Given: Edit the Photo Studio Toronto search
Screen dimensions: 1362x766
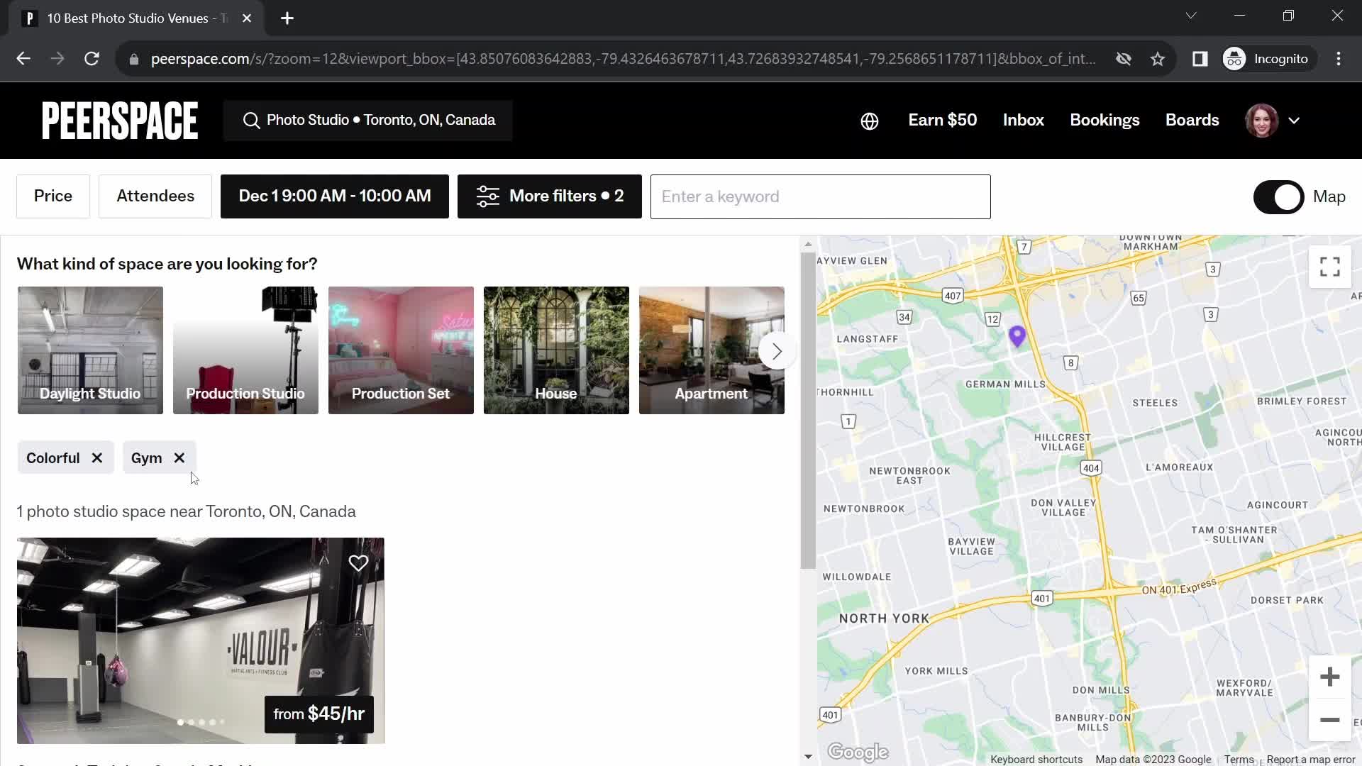Looking at the screenshot, I should coord(367,121).
